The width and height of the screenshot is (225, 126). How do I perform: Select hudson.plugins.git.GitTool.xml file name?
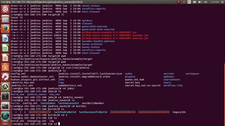pos(33,79)
